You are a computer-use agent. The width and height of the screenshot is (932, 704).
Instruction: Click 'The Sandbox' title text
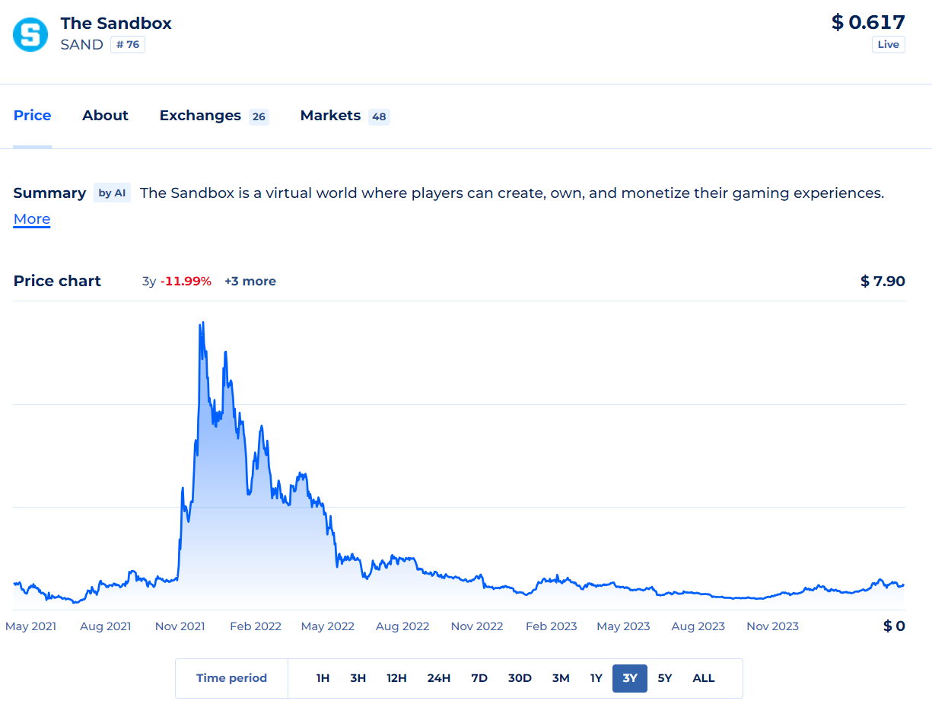point(116,23)
